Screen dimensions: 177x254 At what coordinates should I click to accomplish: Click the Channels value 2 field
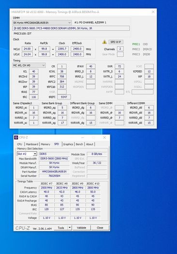pyautogui.click(x=120, y=49)
